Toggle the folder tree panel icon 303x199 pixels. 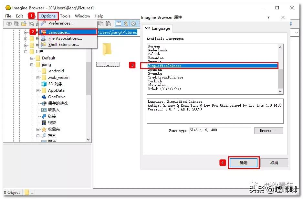coord(126,24)
